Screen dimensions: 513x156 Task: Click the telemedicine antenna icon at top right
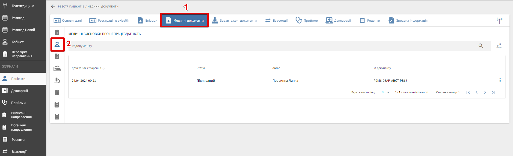(x=499, y=20)
